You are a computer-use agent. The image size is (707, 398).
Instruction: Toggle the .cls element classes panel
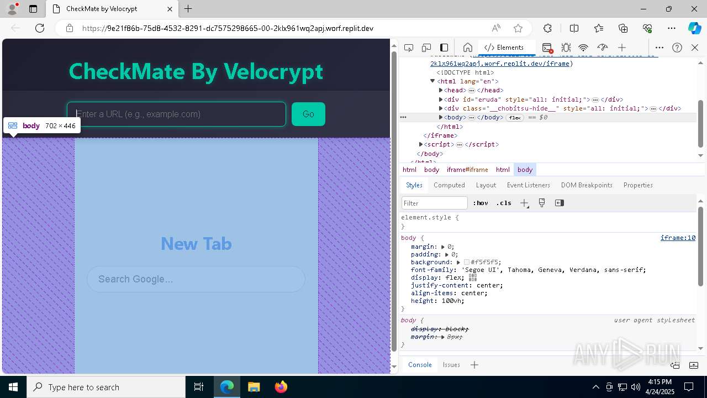pos(504,203)
